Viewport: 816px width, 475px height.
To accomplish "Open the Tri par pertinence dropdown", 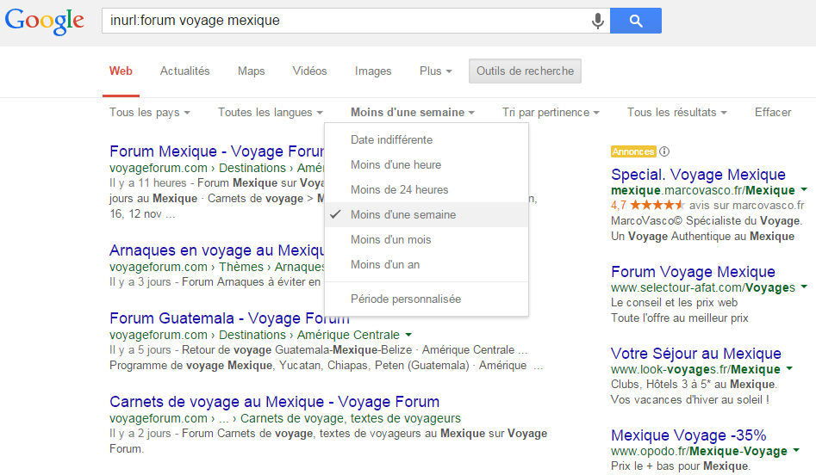I will [x=551, y=112].
